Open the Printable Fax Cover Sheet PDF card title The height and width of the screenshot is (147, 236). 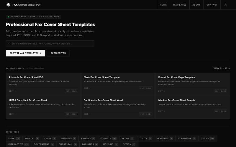click(26, 77)
